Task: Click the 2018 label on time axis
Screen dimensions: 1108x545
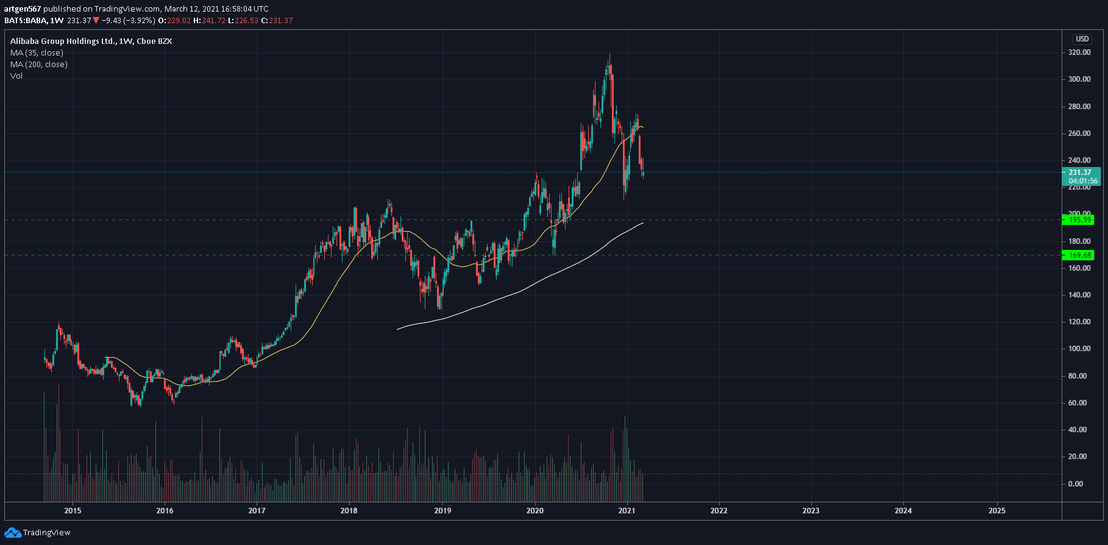Action: pos(349,511)
